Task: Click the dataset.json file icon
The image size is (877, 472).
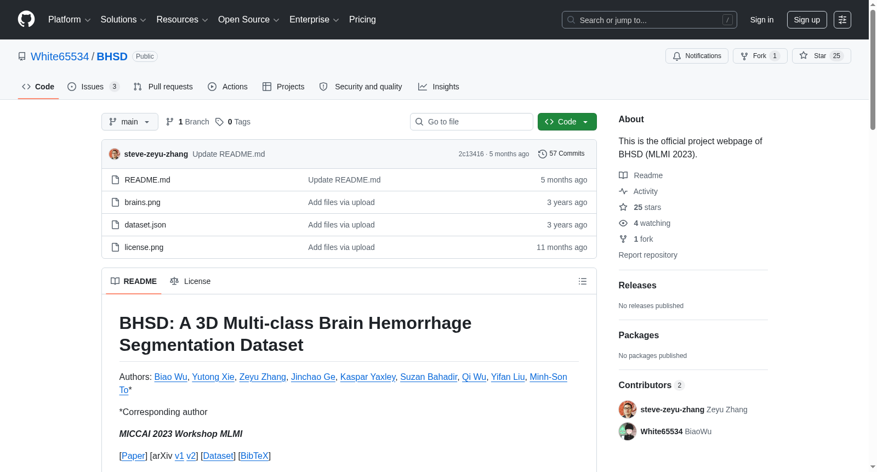Action: tap(115, 225)
